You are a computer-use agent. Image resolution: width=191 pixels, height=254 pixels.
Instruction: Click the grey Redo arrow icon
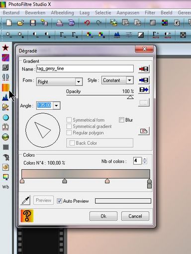[x=99, y=23]
